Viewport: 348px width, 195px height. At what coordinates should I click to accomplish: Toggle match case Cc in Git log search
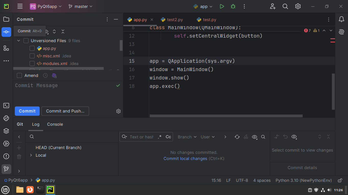click(168, 137)
